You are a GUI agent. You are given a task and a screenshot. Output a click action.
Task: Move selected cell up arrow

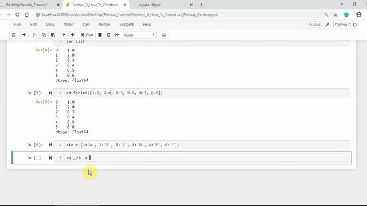coord(64,35)
